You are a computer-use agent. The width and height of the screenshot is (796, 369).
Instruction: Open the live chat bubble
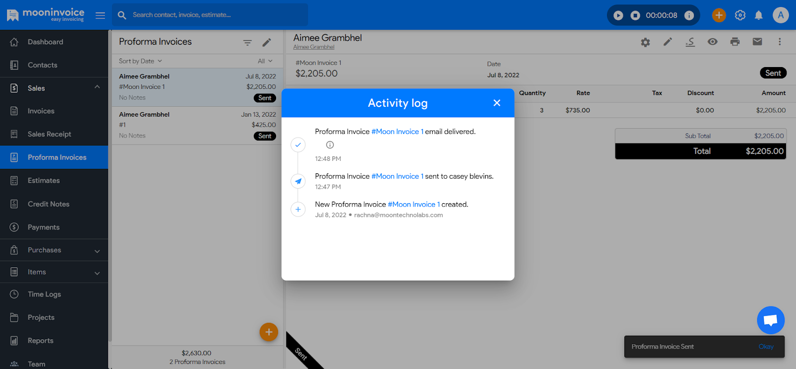771,320
